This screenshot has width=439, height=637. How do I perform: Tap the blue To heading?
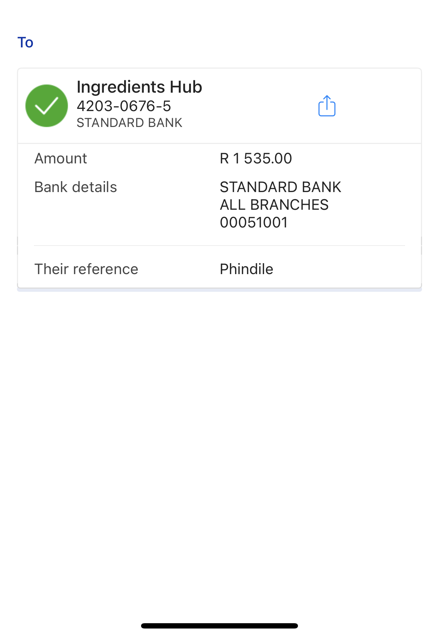pos(25,42)
